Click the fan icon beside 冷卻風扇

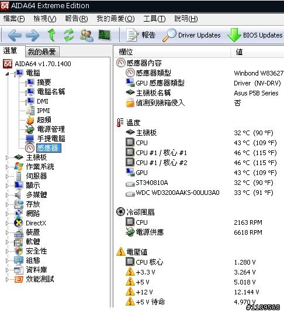(x=120, y=212)
